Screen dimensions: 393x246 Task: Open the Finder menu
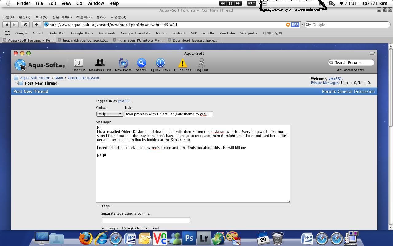tap(23, 3)
